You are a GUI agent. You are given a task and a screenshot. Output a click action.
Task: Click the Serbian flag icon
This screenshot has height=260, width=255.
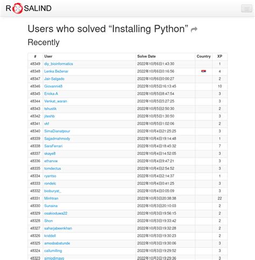tap(203, 71)
